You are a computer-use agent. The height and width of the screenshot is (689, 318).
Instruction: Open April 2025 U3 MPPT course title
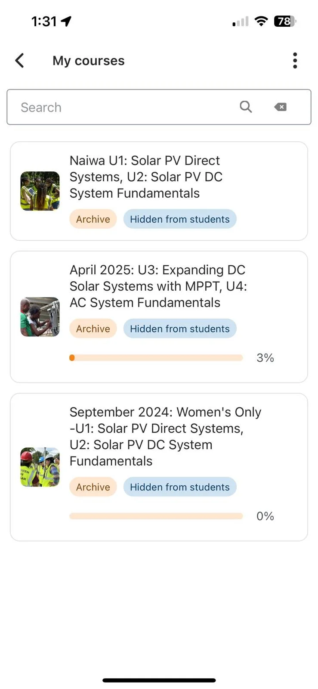[158, 286]
